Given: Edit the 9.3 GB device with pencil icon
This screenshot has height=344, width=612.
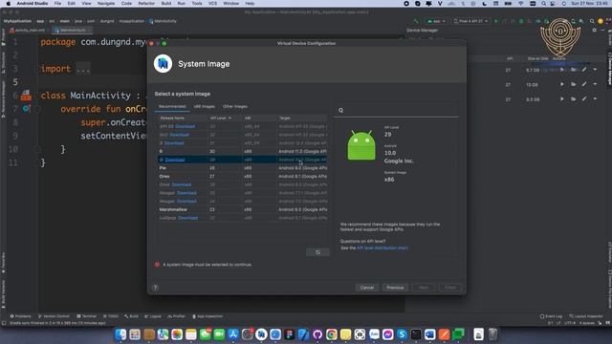Looking at the screenshot, I should click(584, 99).
